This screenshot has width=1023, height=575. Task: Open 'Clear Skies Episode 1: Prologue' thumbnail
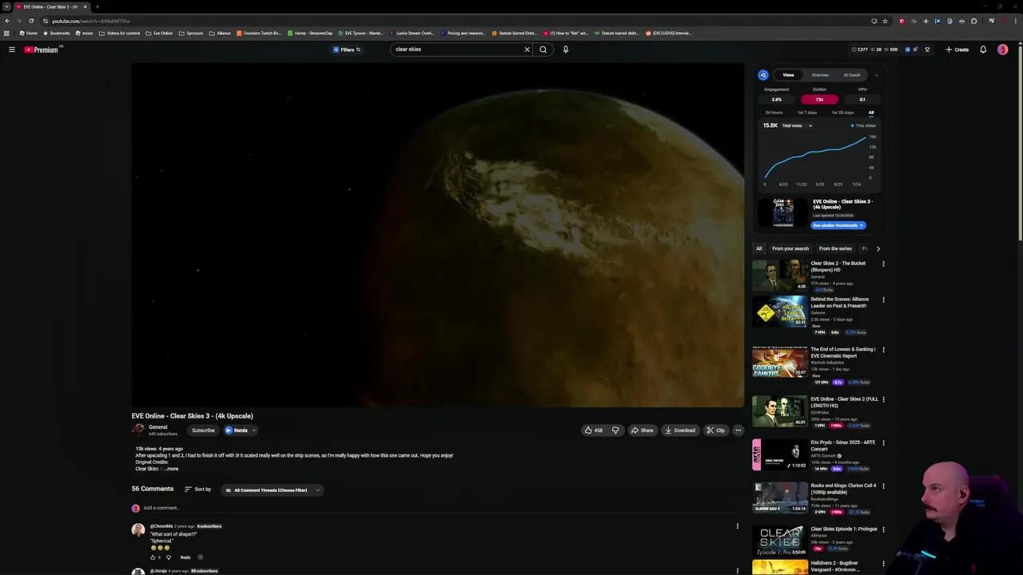pos(779,541)
